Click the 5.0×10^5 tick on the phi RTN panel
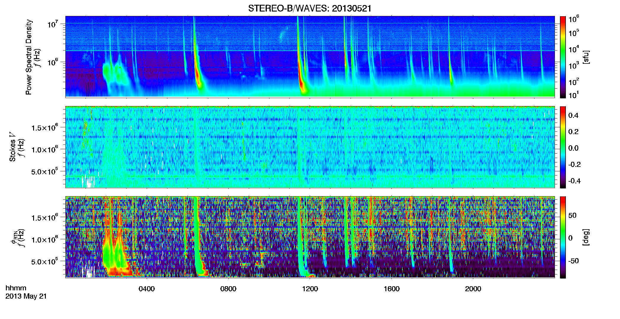Screen dimensions: 620x319 44,262
